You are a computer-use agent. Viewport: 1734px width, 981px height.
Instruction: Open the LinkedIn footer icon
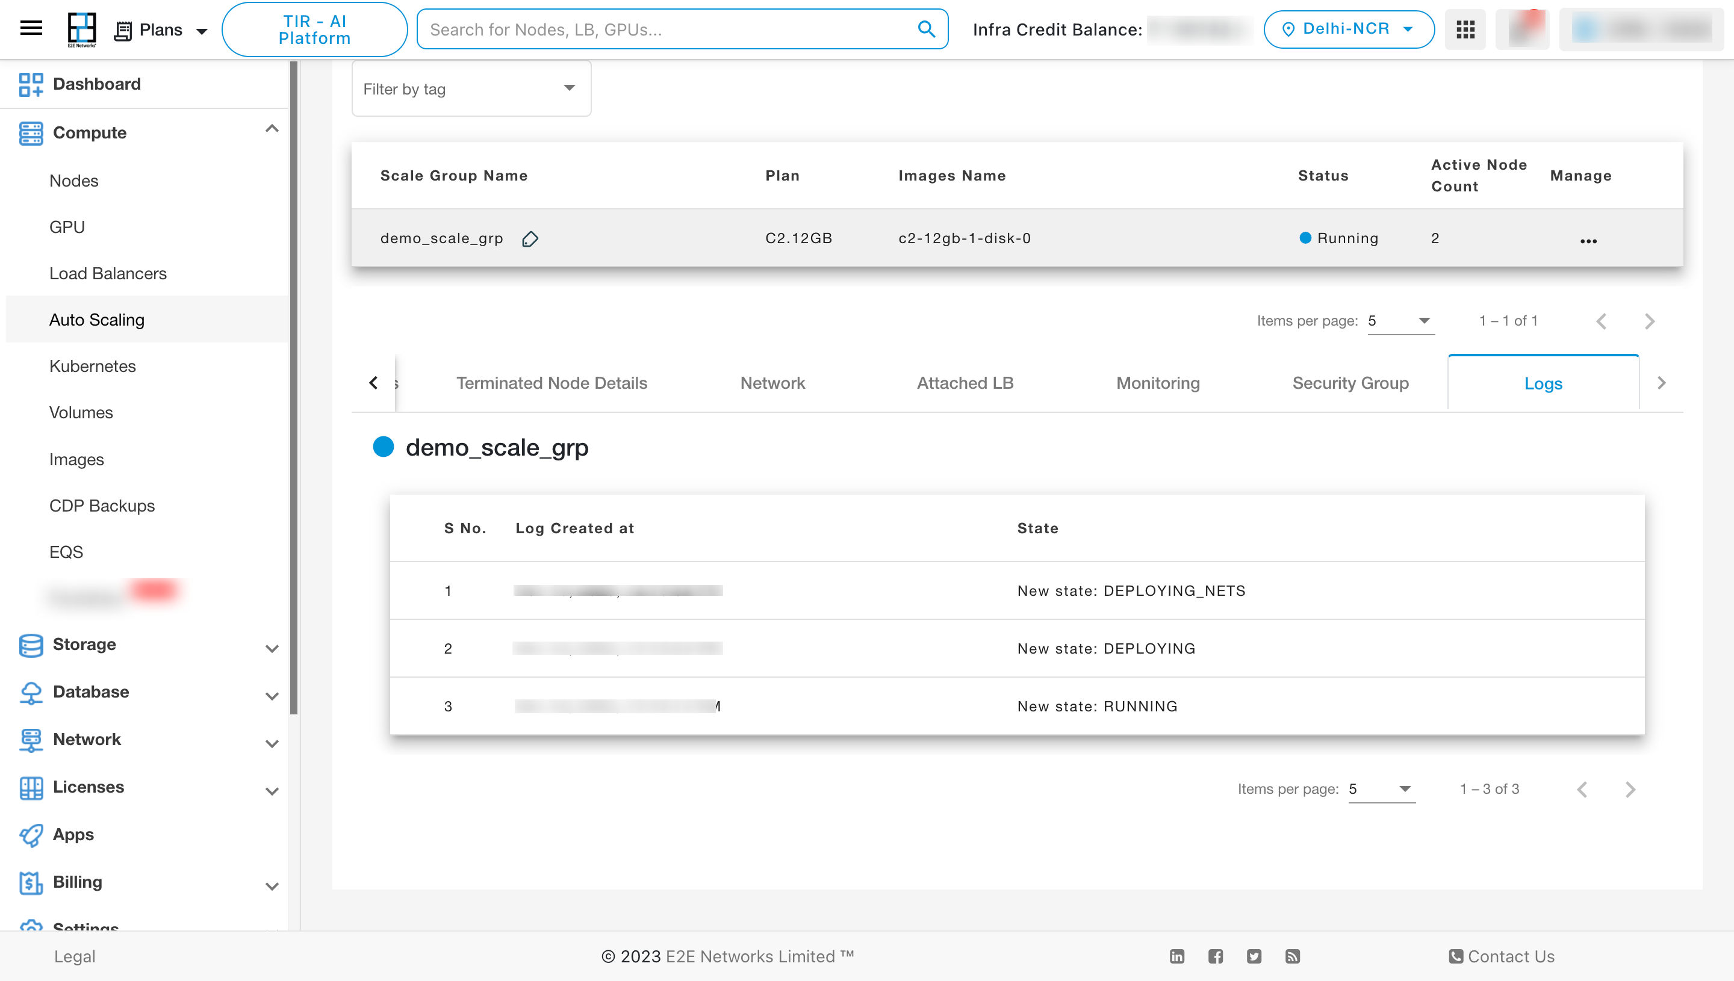click(1176, 956)
